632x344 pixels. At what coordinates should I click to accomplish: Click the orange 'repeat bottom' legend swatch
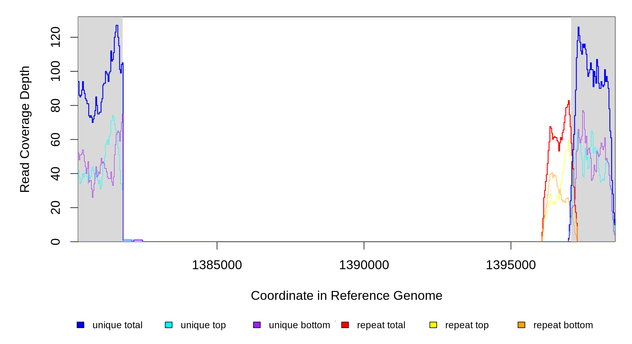click(521, 325)
